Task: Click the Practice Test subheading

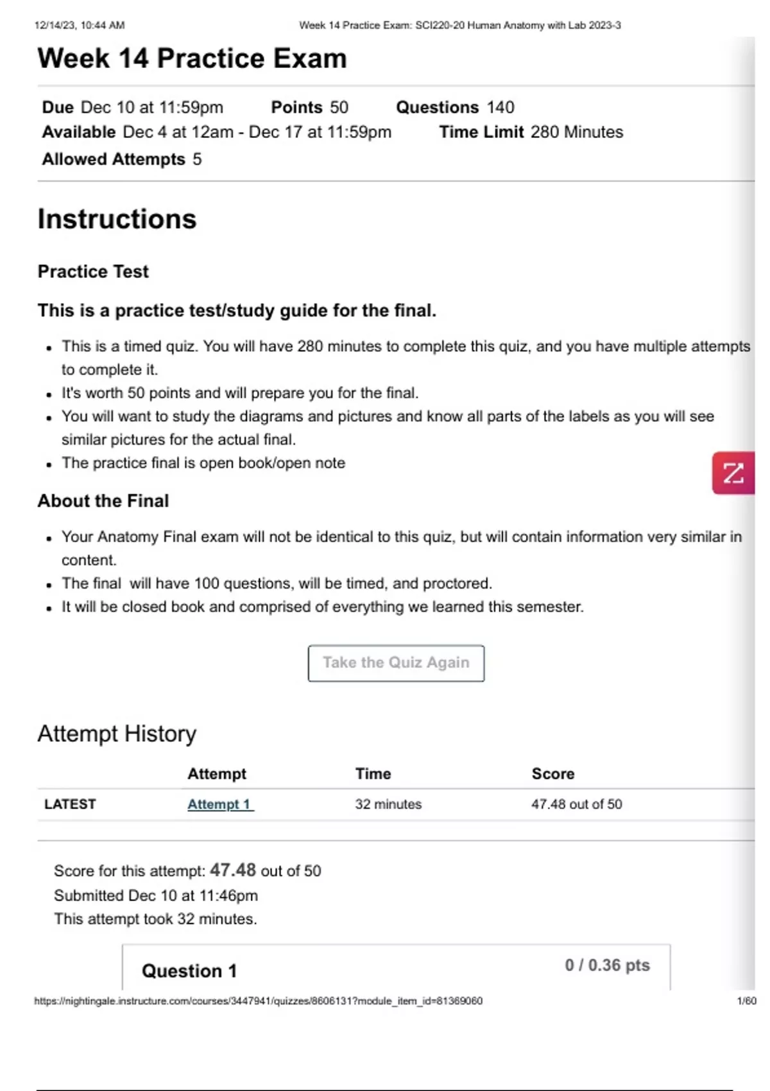Action: pyautogui.click(x=93, y=271)
